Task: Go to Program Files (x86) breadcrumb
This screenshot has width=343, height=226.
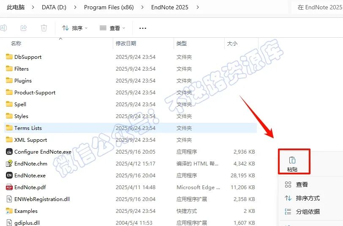Action: (109, 7)
